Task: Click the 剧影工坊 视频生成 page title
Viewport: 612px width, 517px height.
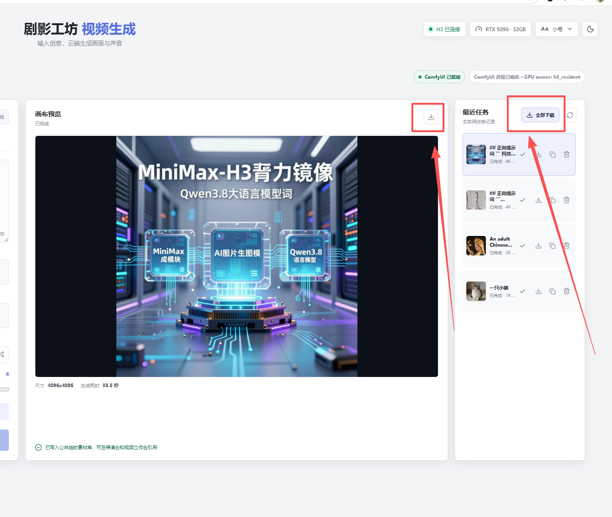Action: [x=80, y=29]
